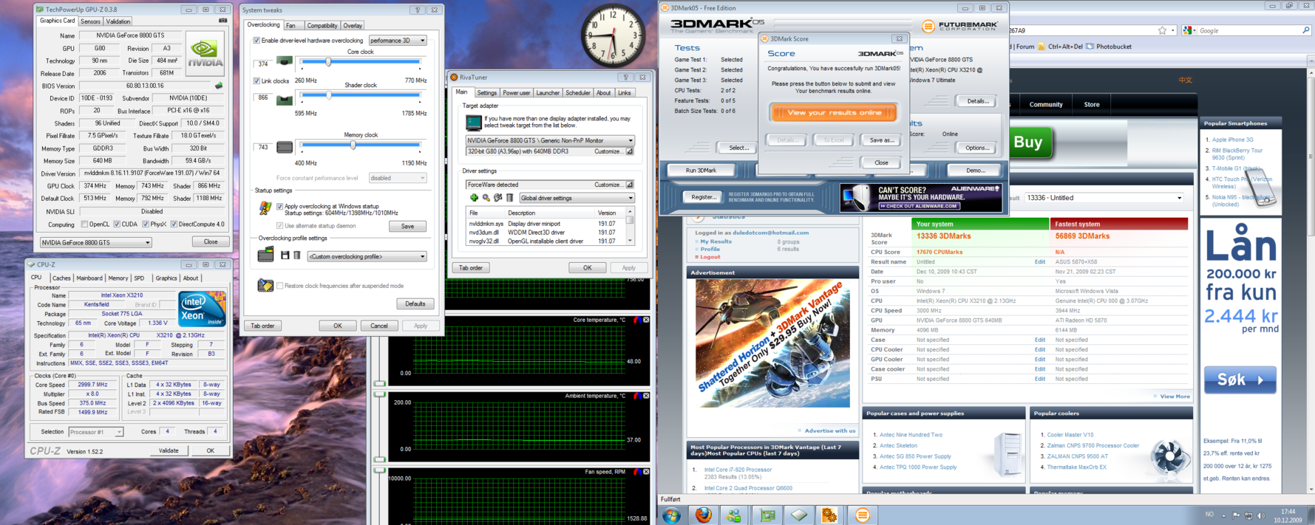
Task: Open the Custom overclocking profile dropdown
Action: point(367,256)
